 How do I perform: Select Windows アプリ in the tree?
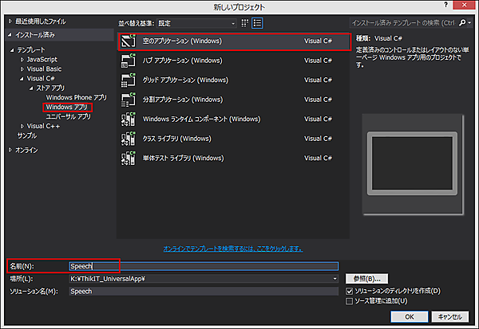pyautogui.click(x=67, y=107)
